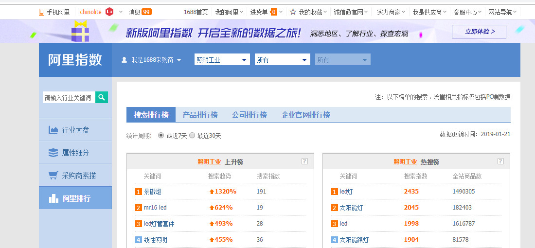Expand the chinolite account dropdown arrow
The width and height of the screenshot is (535, 248).
pyautogui.click(x=121, y=12)
